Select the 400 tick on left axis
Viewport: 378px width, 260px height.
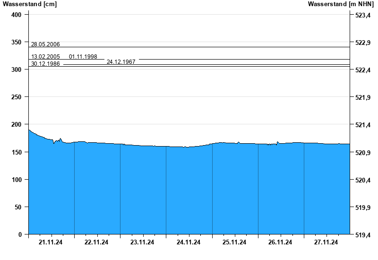coord(17,15)
